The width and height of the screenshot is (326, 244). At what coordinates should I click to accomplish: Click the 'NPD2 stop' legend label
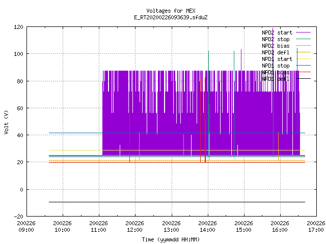click(x=276, y=39)
